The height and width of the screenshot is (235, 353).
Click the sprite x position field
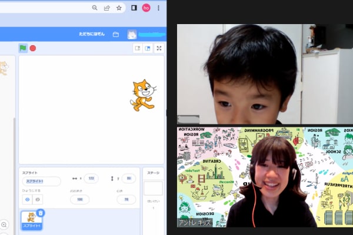pyautogui.click(x=91, y=179)
